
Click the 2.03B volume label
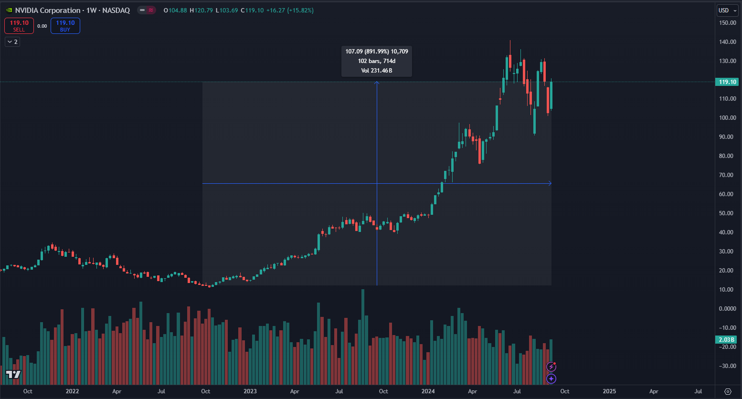point(726,340)
